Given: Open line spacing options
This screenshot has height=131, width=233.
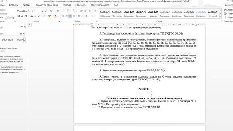Looking at the screenshot, I should pos(80,16).
